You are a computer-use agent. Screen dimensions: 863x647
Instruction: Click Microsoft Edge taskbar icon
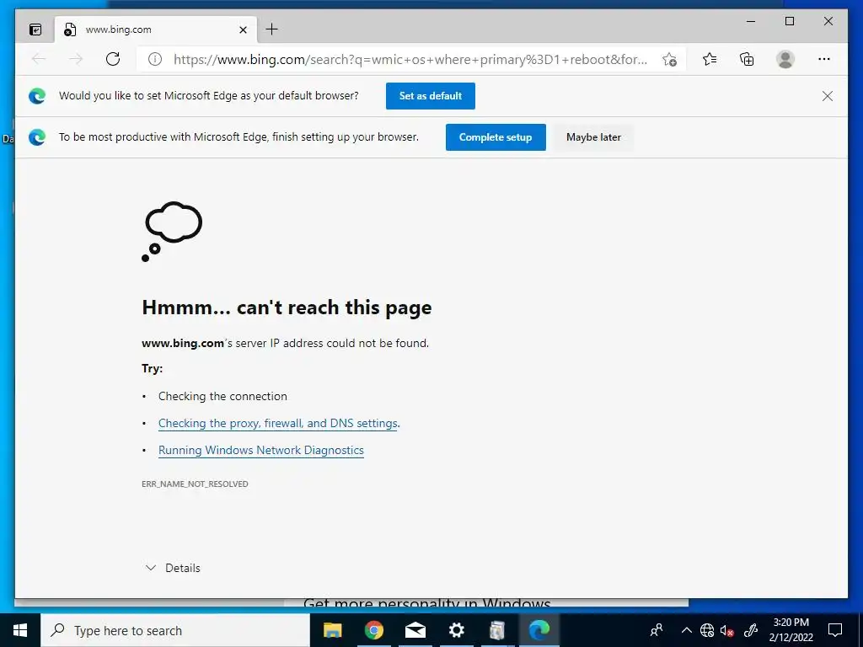[539, 630]
